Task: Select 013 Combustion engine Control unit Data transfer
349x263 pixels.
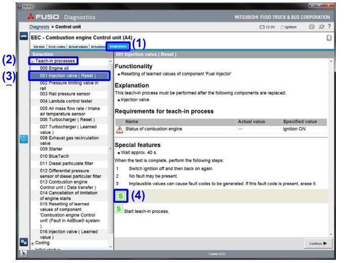Action: coord(69,184)
